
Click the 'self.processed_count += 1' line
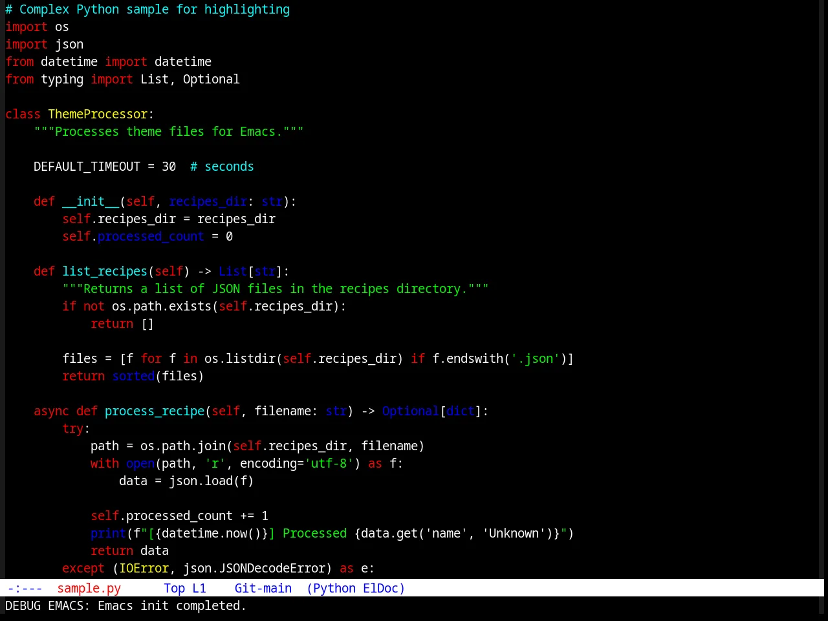click(179, 516)
